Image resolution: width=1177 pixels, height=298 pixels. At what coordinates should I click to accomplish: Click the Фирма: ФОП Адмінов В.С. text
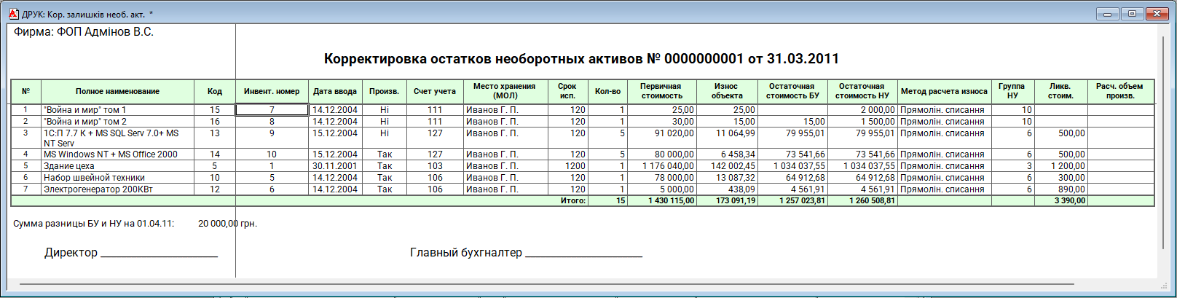(84, 32)
